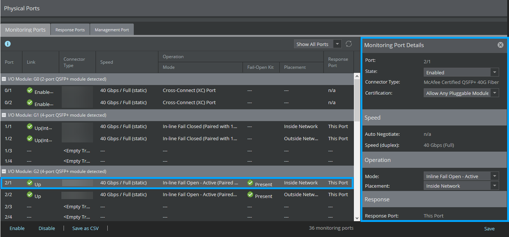
Task: Collapse the I/O Module G0 group
Action: click(x=4, y=79)
